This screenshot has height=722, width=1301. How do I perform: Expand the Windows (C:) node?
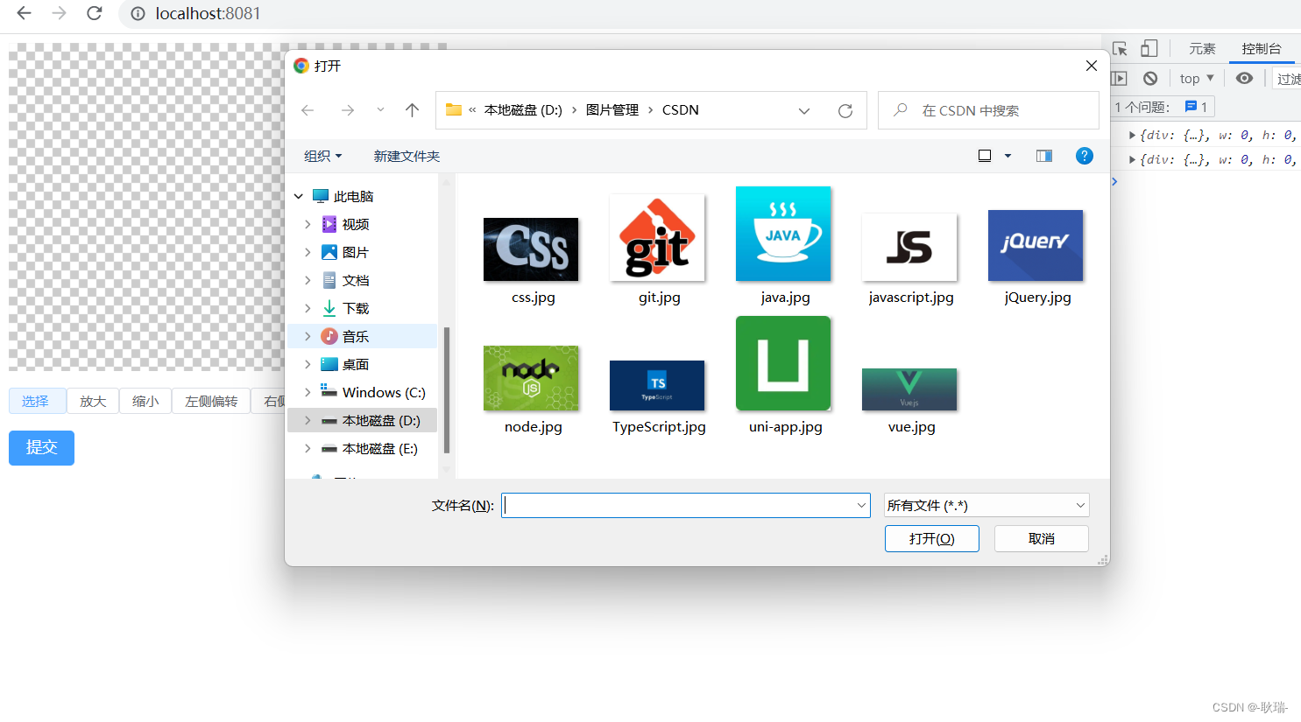[308, 393]
